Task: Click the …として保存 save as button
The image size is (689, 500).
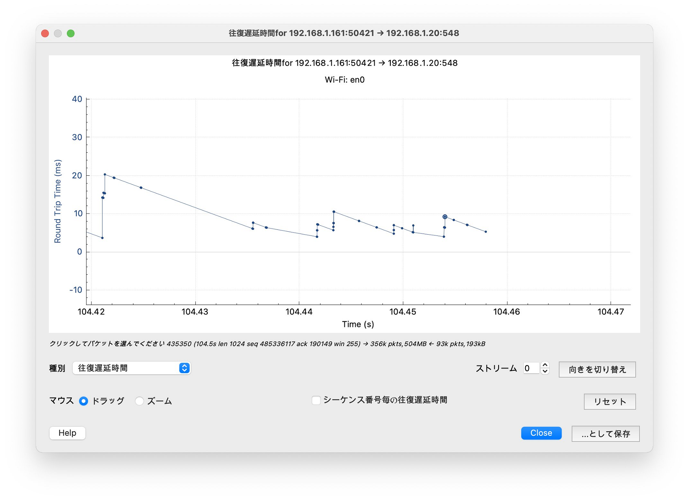Action: [605, 434]
